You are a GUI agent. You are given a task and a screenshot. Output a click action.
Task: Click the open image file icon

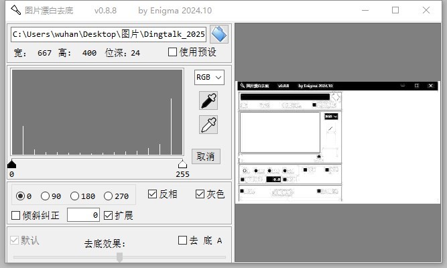point(219,34)
